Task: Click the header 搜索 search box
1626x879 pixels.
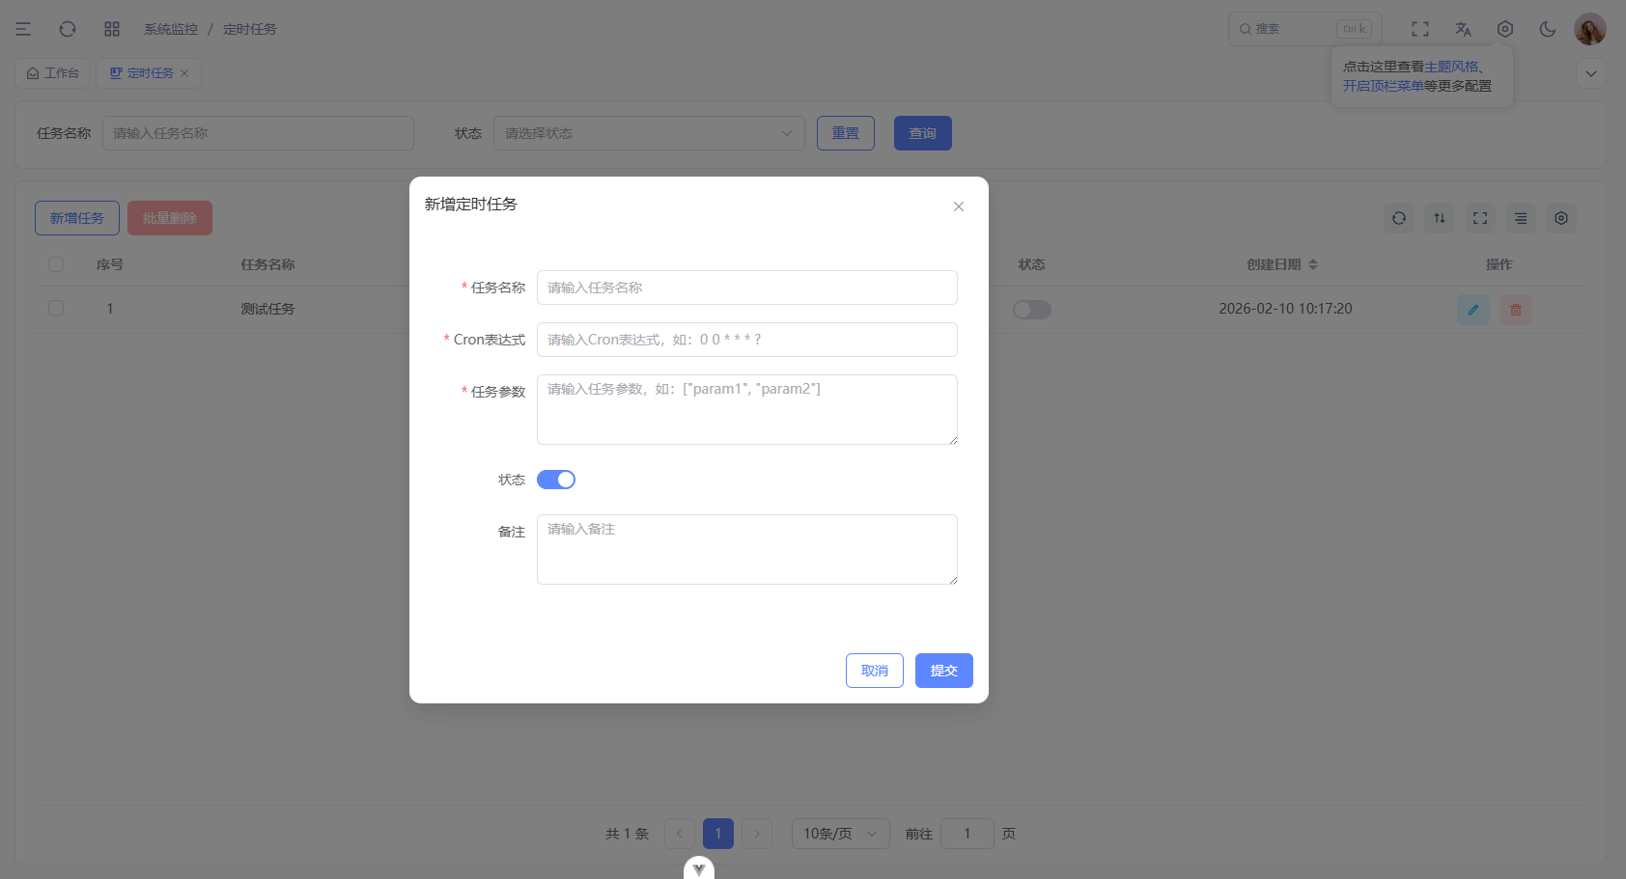Action: click(1305, 29)
